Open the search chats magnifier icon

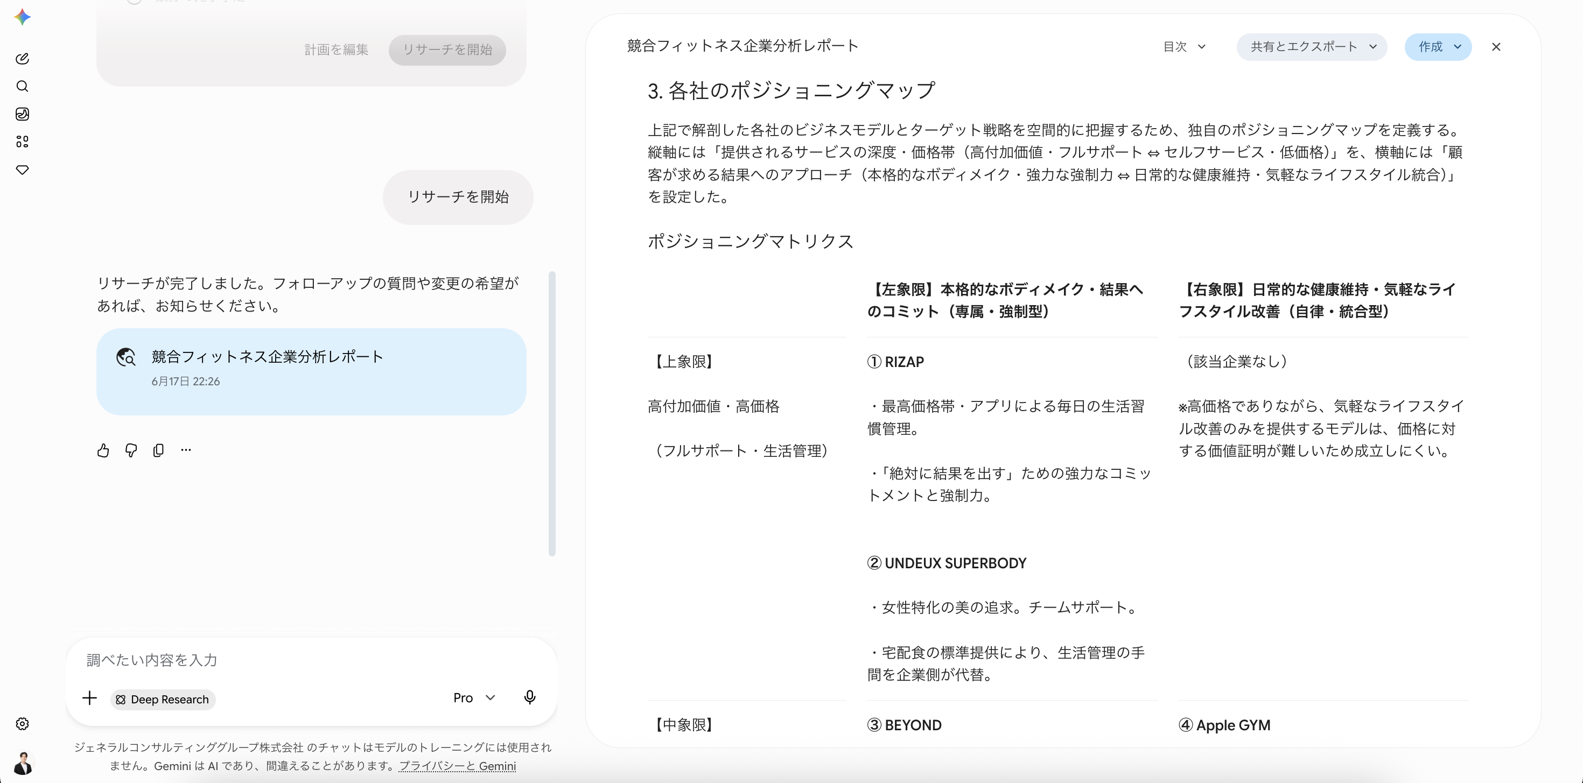pos(22,87)
